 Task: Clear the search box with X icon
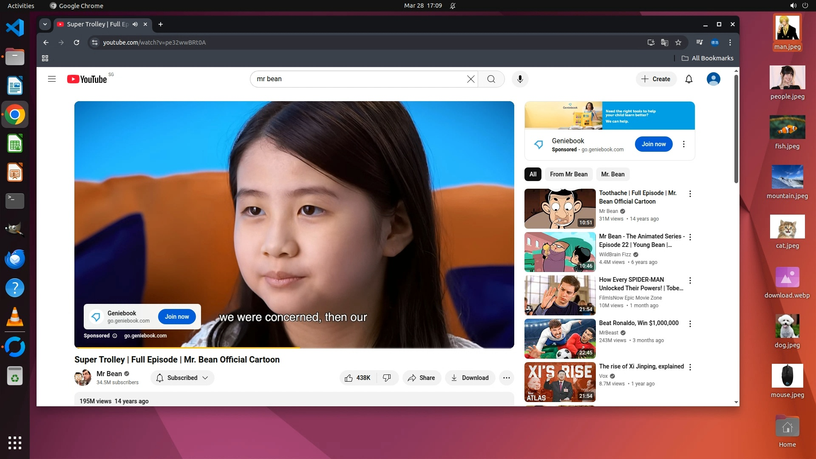[470, 79]
